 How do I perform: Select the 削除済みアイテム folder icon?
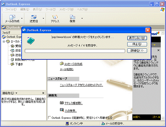13,60
